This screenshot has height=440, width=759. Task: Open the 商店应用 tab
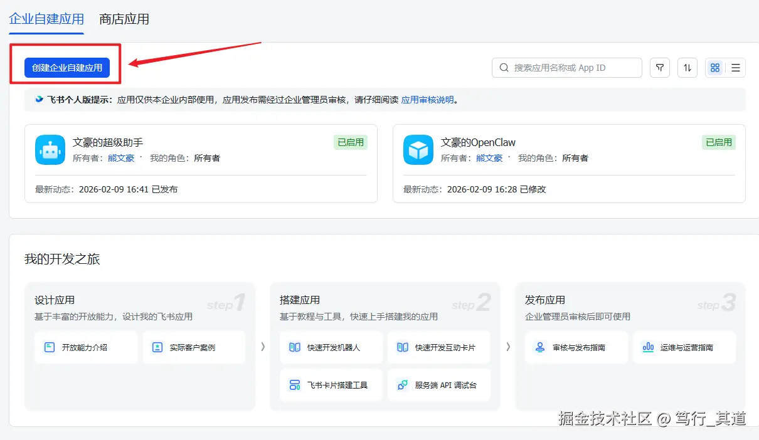click(124, 19)
